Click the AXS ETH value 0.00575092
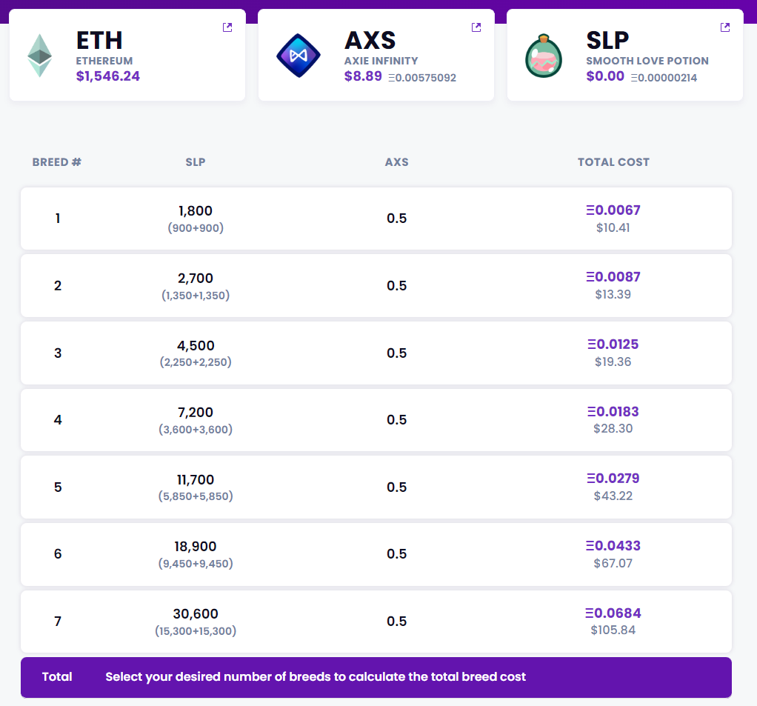This screenshot has height=706, width=757. pyautogui.click(x=422, y=78)
